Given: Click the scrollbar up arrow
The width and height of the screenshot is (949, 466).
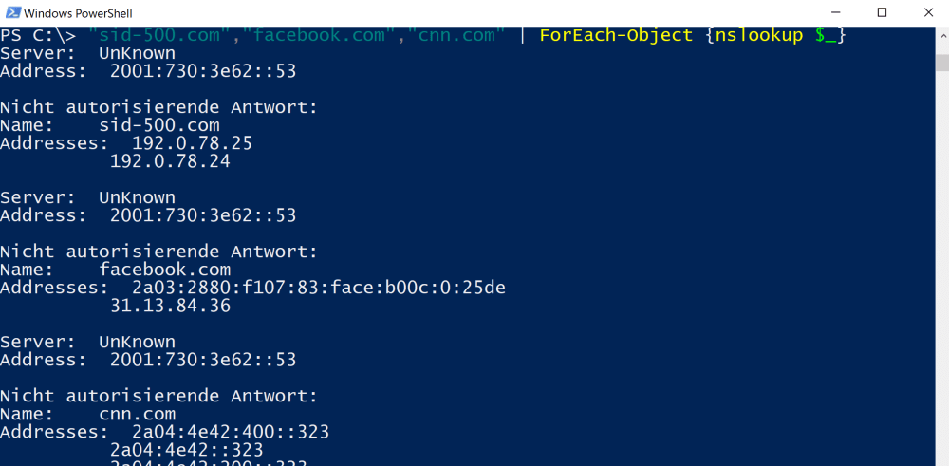Looking at the screenshot, I should click(940, 35).
